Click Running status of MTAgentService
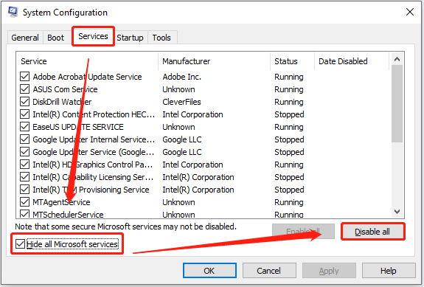Viewport: 424px width, 287px height. 289,202
